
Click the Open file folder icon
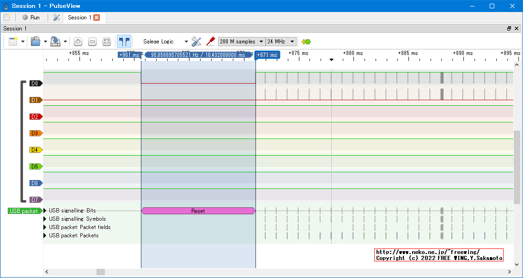[36, 42]
